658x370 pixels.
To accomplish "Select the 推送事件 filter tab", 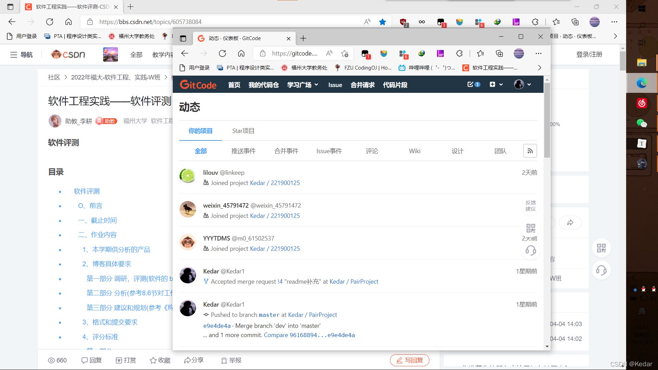I will coord(243,151).
